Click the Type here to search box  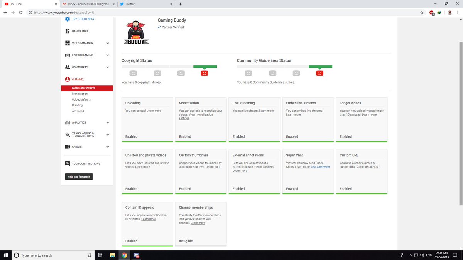tap(52, 255)
